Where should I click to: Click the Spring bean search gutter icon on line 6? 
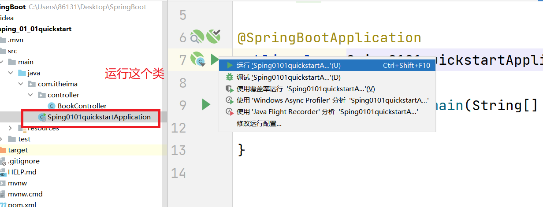196,37
